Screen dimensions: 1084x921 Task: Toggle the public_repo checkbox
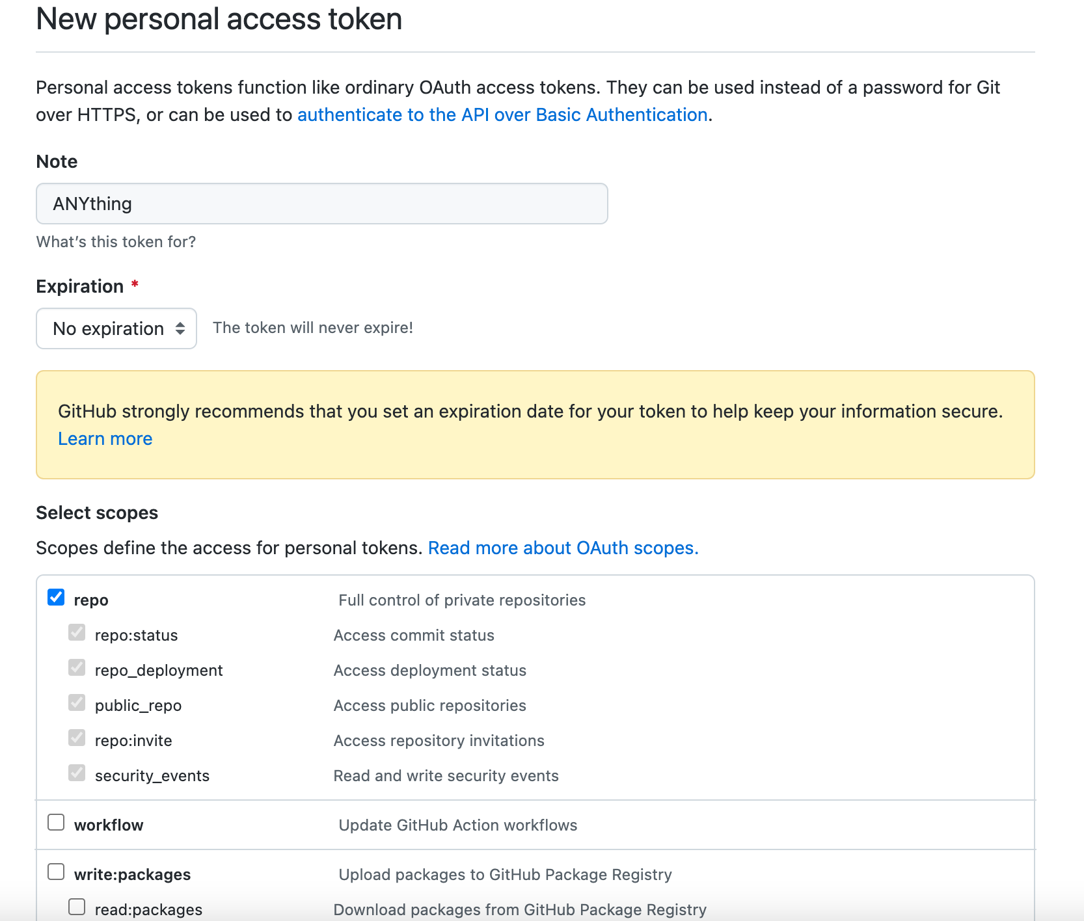[x=77, y=702]
